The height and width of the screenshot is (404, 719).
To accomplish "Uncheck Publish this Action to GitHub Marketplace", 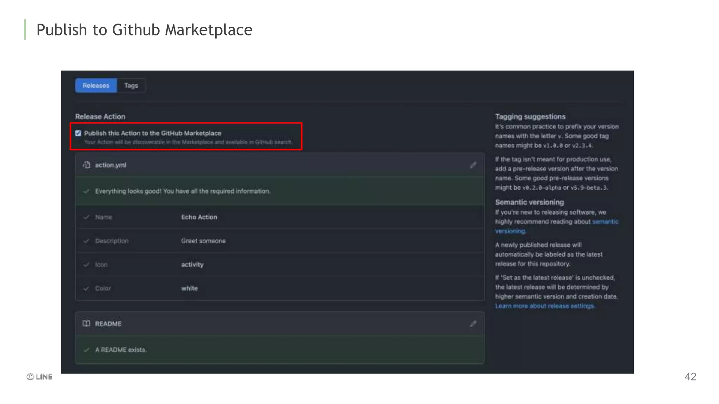I will tap(78, 133).
